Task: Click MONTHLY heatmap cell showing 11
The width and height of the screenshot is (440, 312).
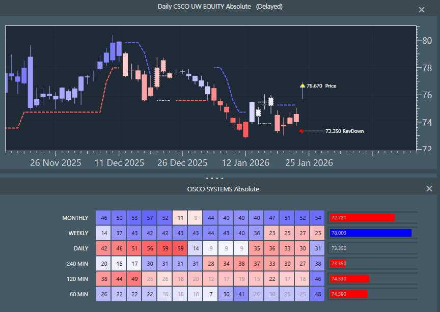Action: [180, 218]
